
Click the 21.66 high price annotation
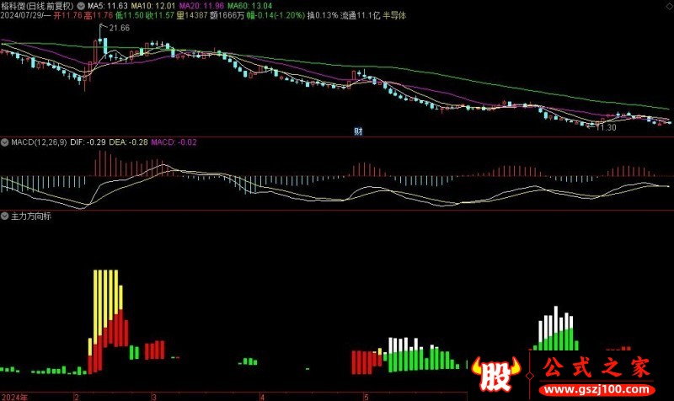(119, 28)
